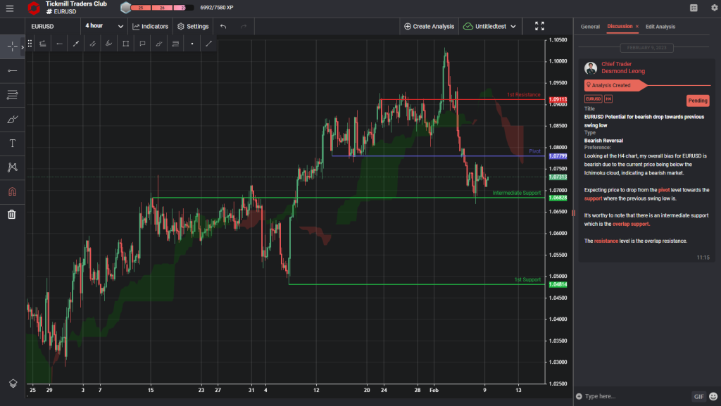Toggle magnet snapping mode
Image resolution: width=721 pixels, height=406 pixels.
[x=11, y=191]
